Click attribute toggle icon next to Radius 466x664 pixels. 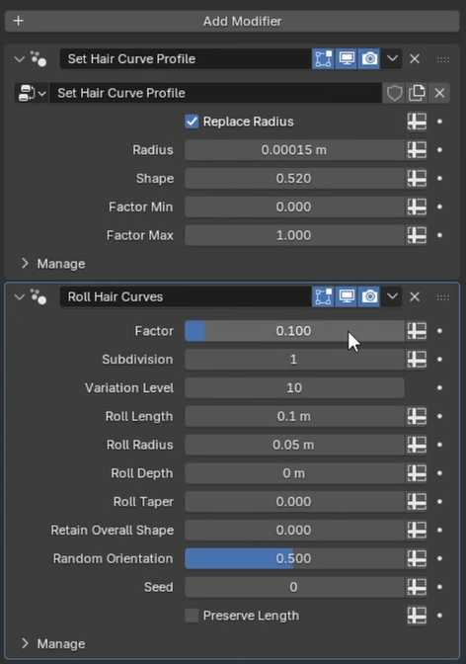tap(417, 150)
